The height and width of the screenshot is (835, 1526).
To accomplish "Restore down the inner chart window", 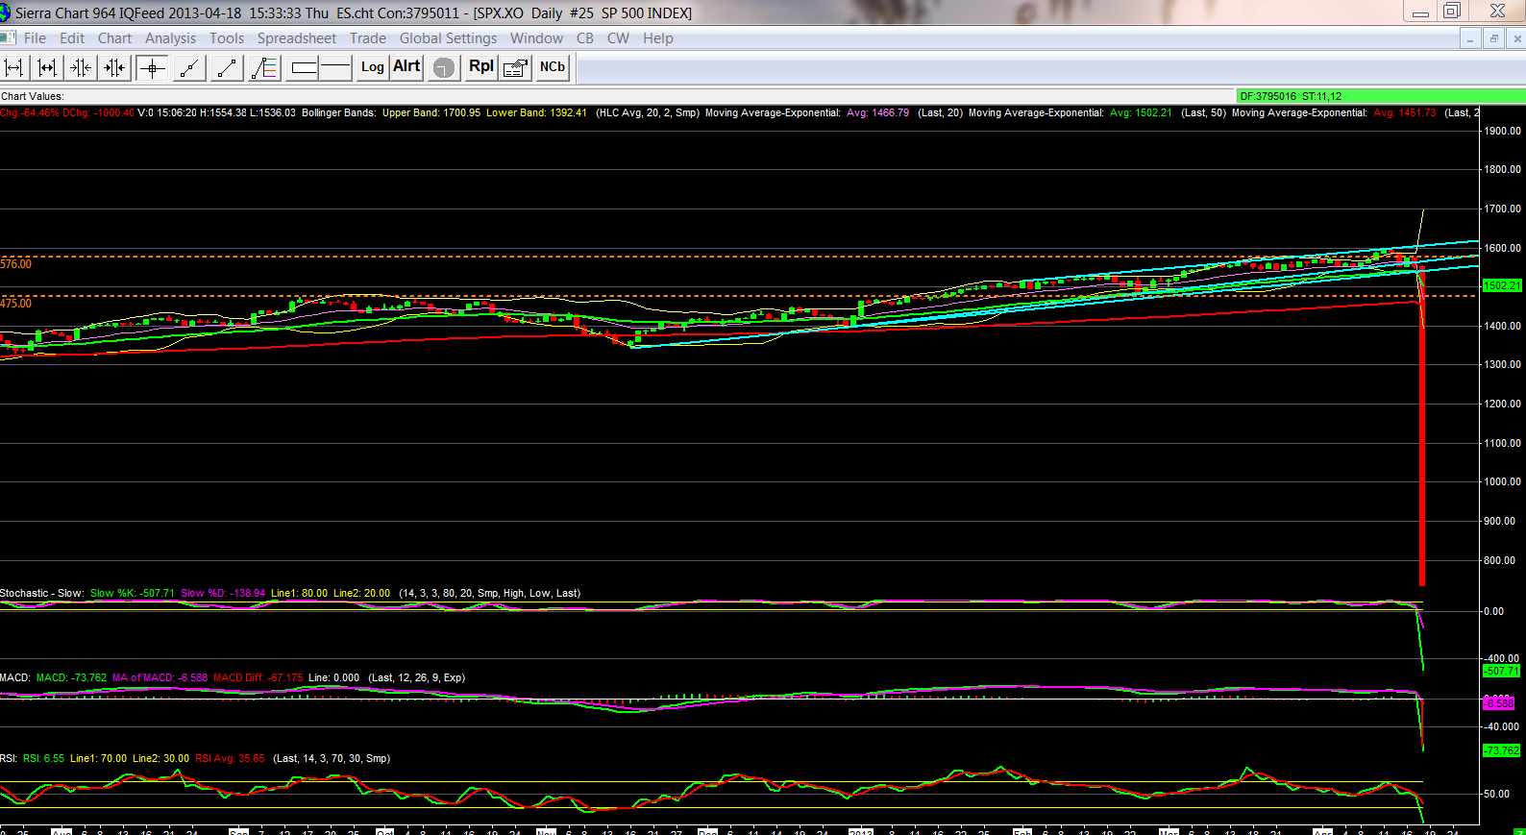I will pos(1493,38).
